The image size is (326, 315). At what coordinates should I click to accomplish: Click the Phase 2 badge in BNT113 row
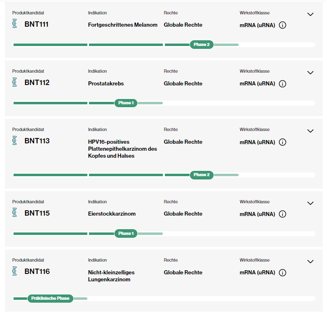coord(201,175)
